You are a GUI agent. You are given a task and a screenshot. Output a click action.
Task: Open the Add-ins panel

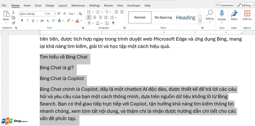pyautogui.click(x=247, y=15)
